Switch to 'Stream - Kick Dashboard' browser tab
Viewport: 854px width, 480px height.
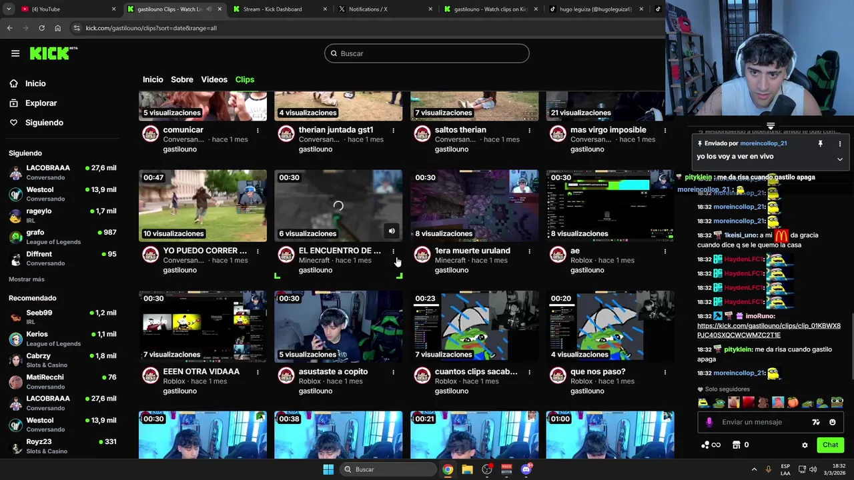280,9
